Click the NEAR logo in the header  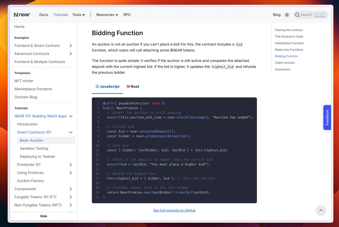click(22, 15)
